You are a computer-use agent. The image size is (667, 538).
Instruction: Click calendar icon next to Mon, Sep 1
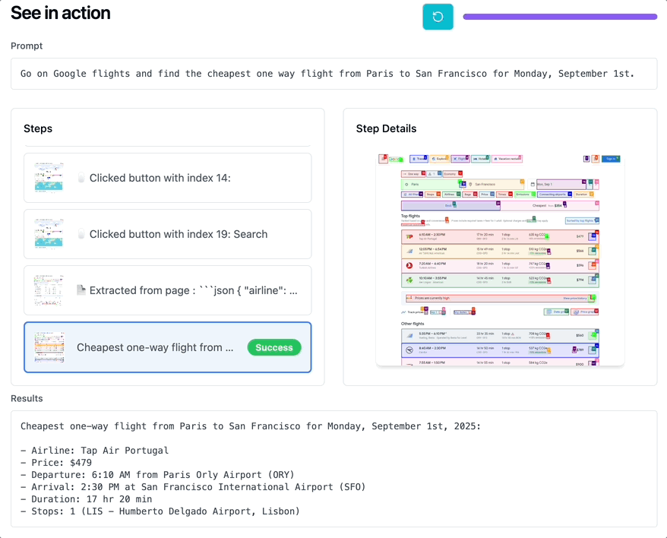pyautogui.click(x=533, y=185)
